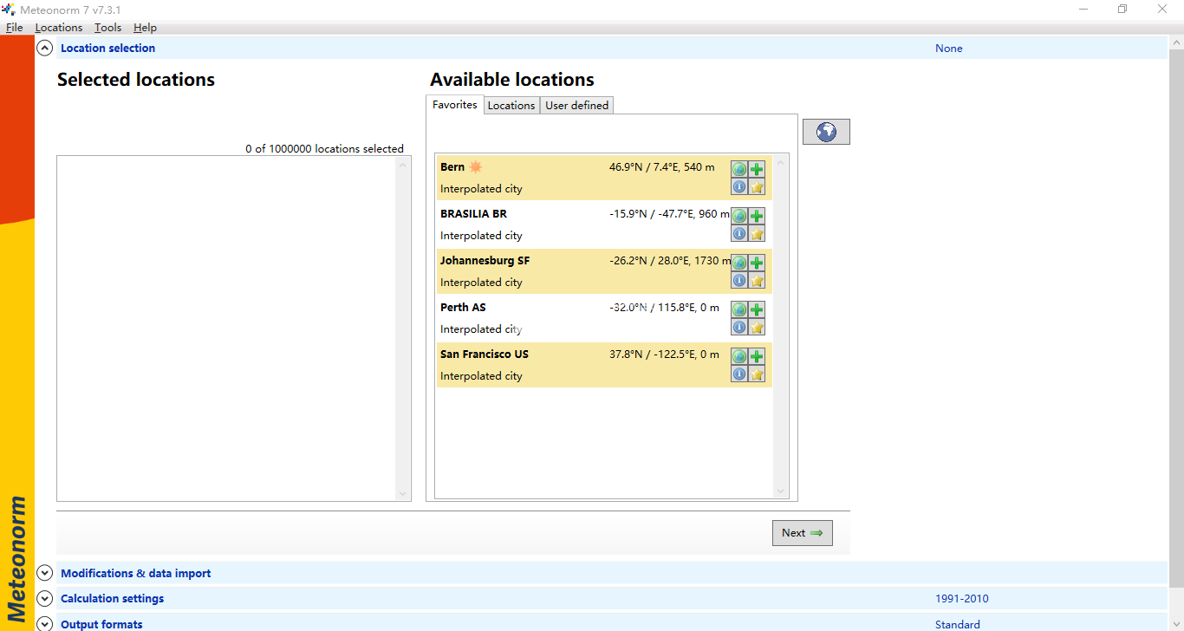Switch to the Favorites tab
This screenshot has height=631, width=1184.
455,105
